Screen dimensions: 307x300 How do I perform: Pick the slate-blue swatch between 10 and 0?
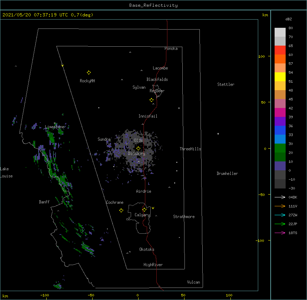[280, 166]
